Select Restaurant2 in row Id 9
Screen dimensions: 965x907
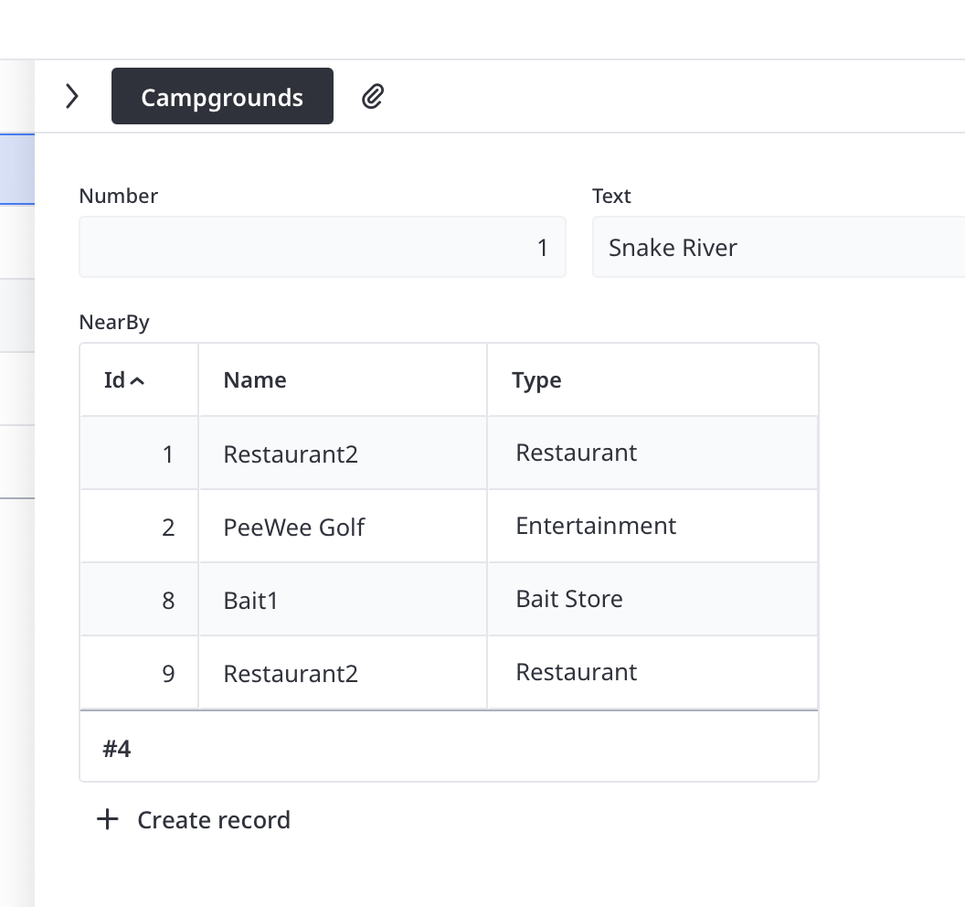click(291, 674)
